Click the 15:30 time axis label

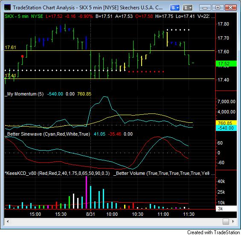(x=61, y=214)
